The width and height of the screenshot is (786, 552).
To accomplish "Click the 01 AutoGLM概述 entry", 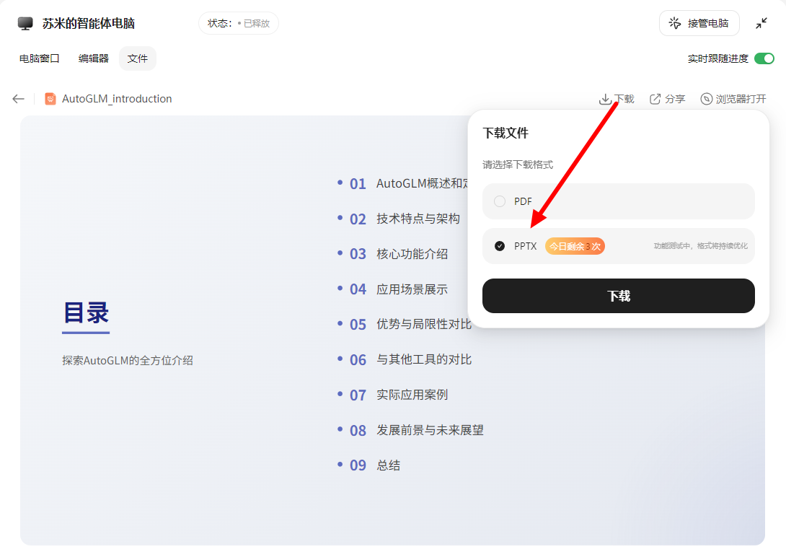I will 402,184.
